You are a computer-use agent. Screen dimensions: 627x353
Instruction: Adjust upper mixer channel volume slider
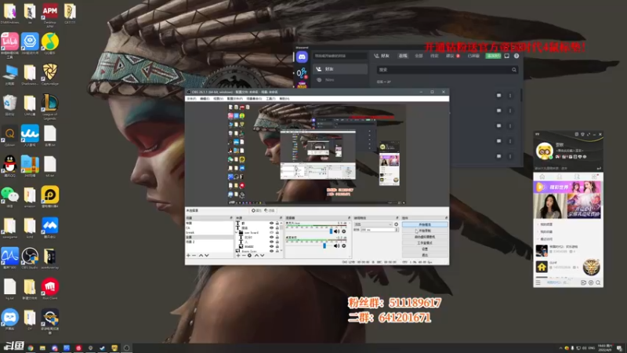click(x=331, y=231)
